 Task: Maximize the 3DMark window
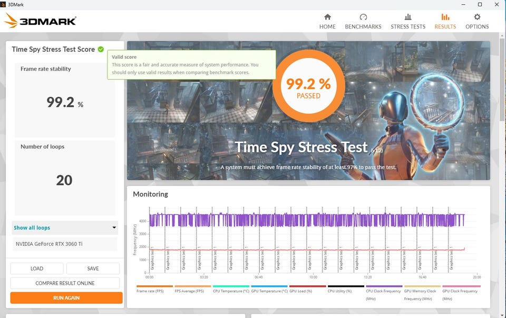pyautogui.click(x=480, y=5)
